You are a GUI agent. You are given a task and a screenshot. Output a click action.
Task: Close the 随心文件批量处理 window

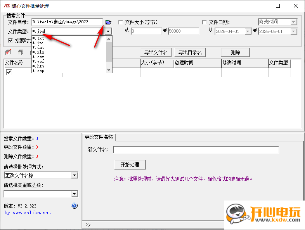[x=296, y=6]
